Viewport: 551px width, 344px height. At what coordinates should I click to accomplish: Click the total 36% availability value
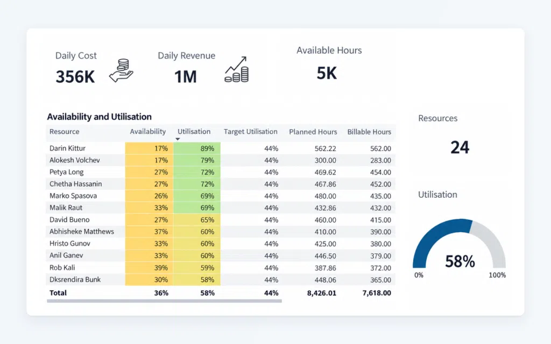click(161, 293)
